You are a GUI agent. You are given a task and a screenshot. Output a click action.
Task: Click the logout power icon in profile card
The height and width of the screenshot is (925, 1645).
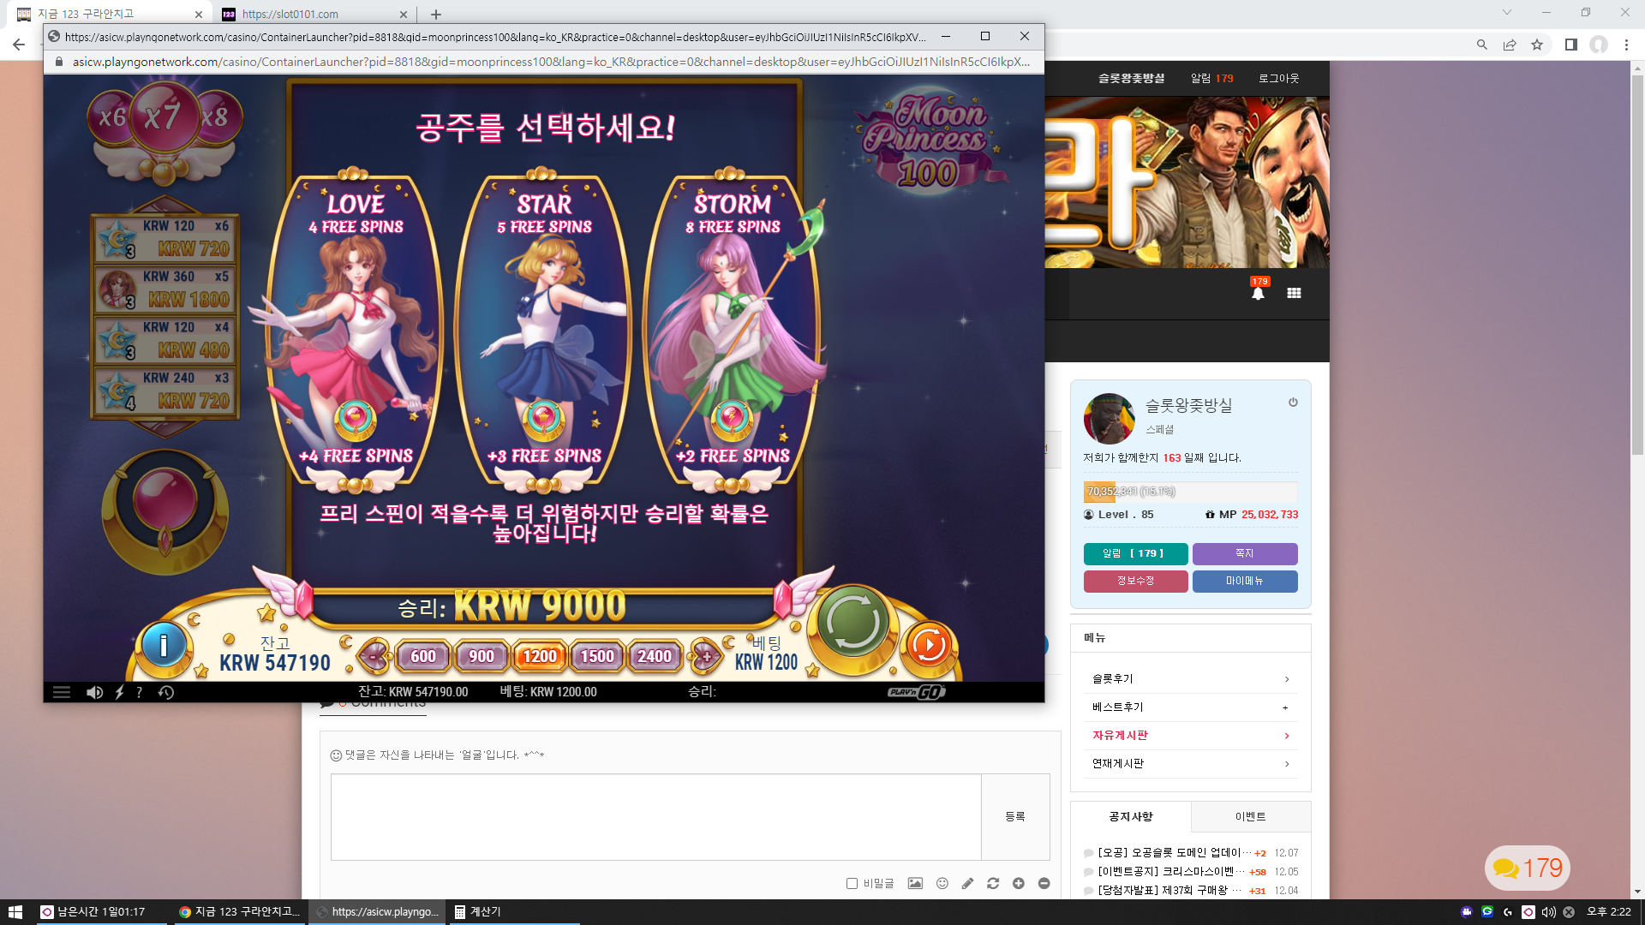tap(1293, 403)
